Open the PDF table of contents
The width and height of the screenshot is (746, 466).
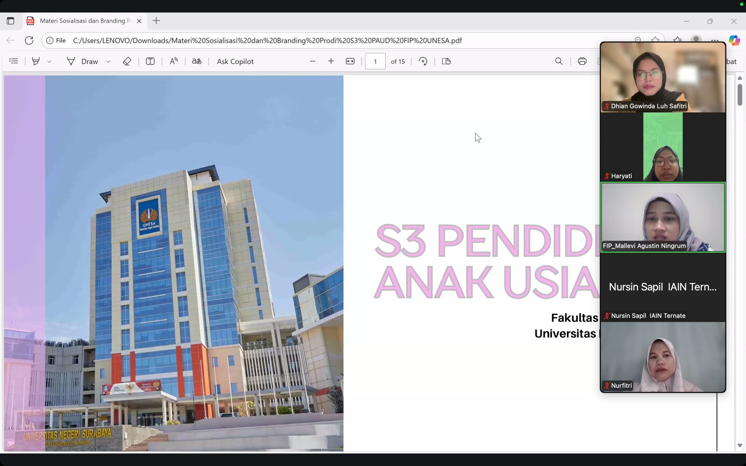(x=14, y=61)
